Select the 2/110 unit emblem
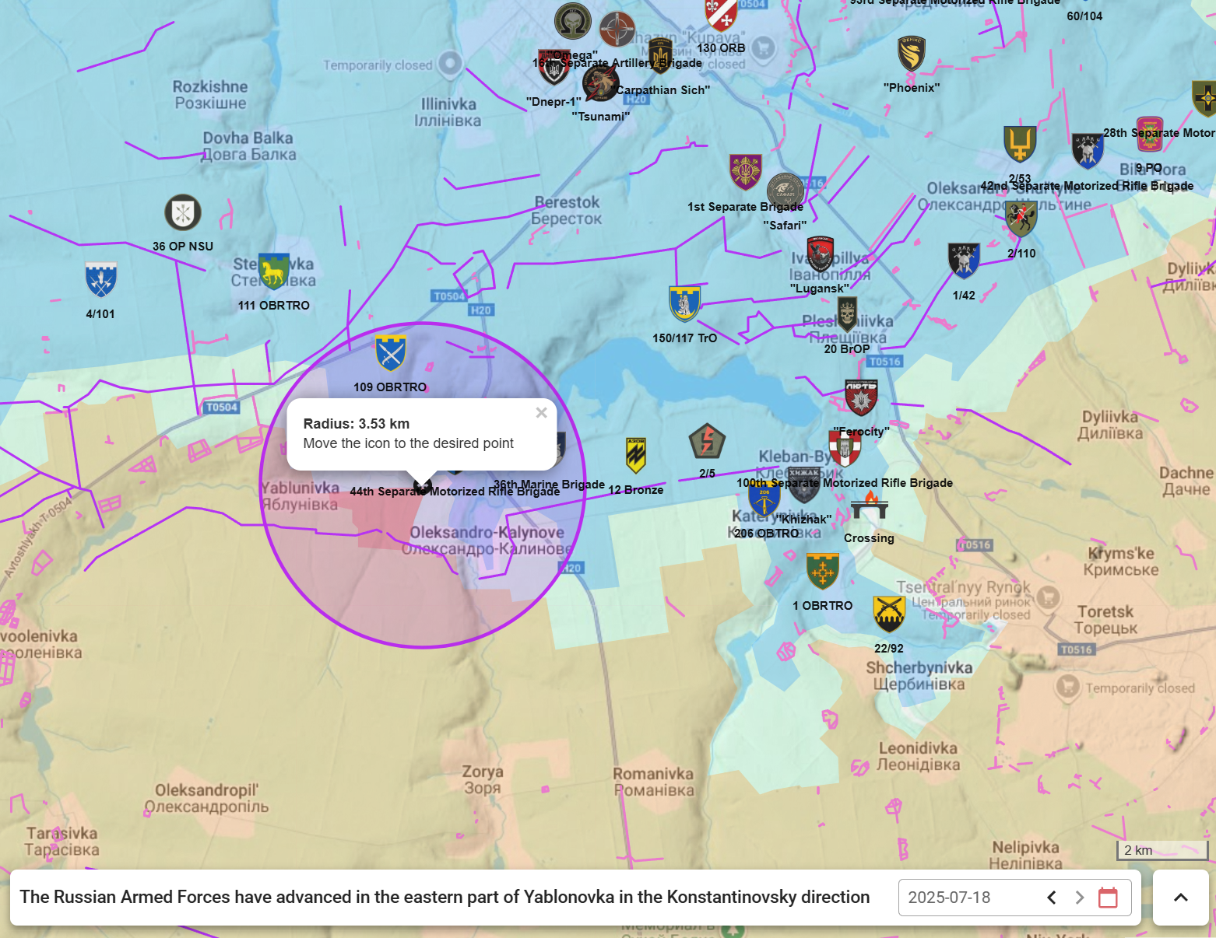The height and width of the screenshot is (938, 1216). (x=1021, y=219)
